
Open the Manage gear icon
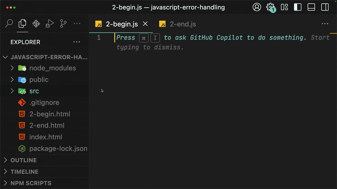(270, 7)
